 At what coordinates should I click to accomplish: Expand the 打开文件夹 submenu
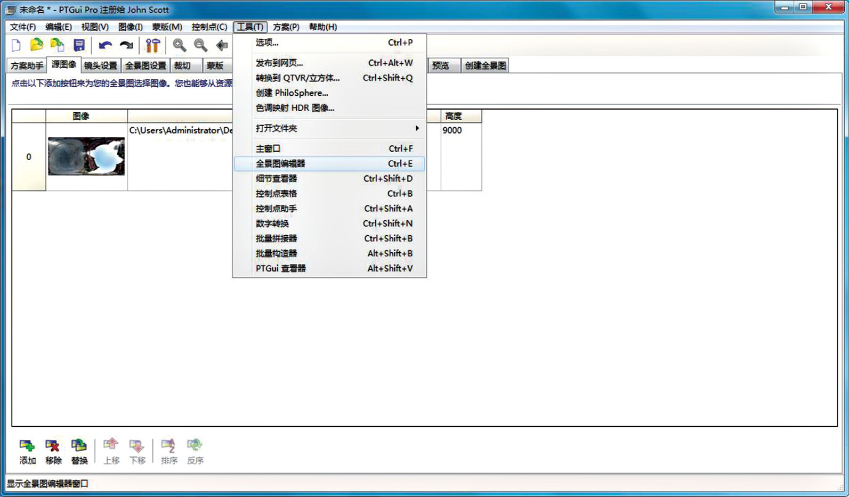click(329, 128)
